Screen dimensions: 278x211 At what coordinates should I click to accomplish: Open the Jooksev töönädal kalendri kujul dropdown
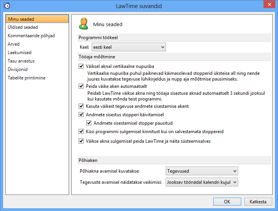click(x=202, y=182)
